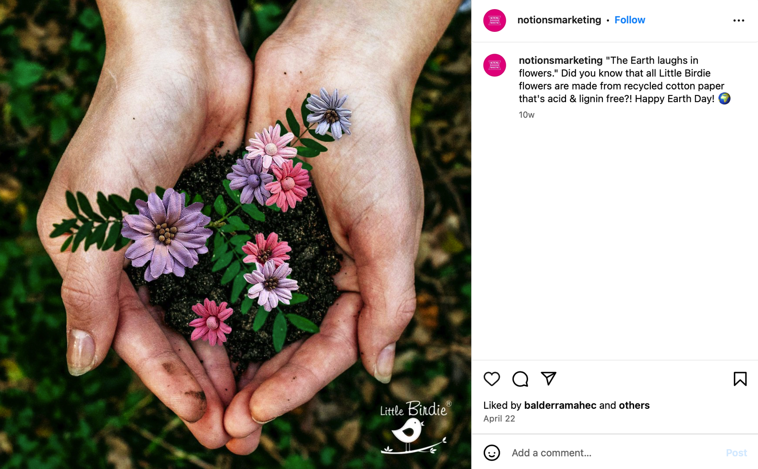758x469 pixels.
Task: Click the April 22 post date
Action: pos(499,418)
